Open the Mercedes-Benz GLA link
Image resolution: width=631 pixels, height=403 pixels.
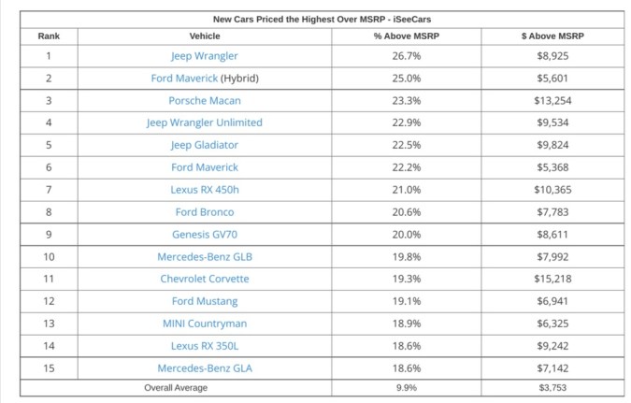click(x=205, y=368)
